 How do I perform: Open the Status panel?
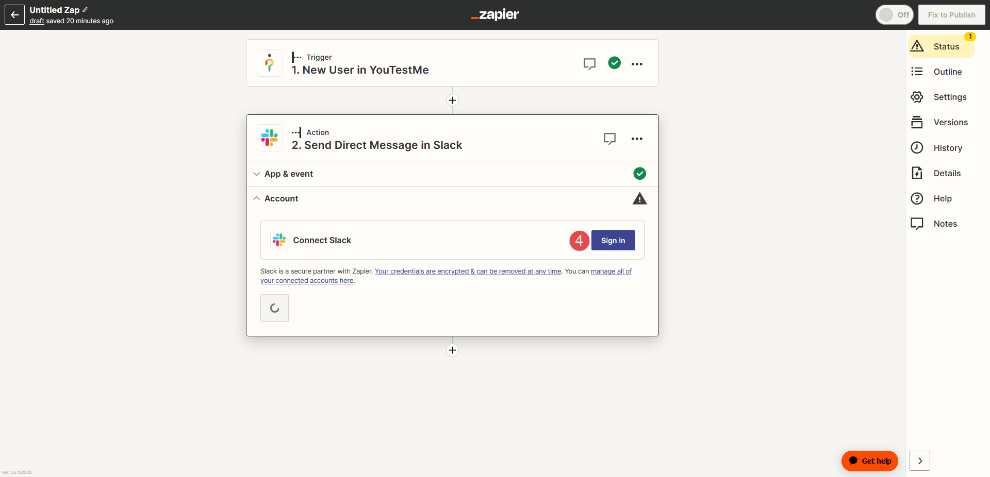pos(941,46)
